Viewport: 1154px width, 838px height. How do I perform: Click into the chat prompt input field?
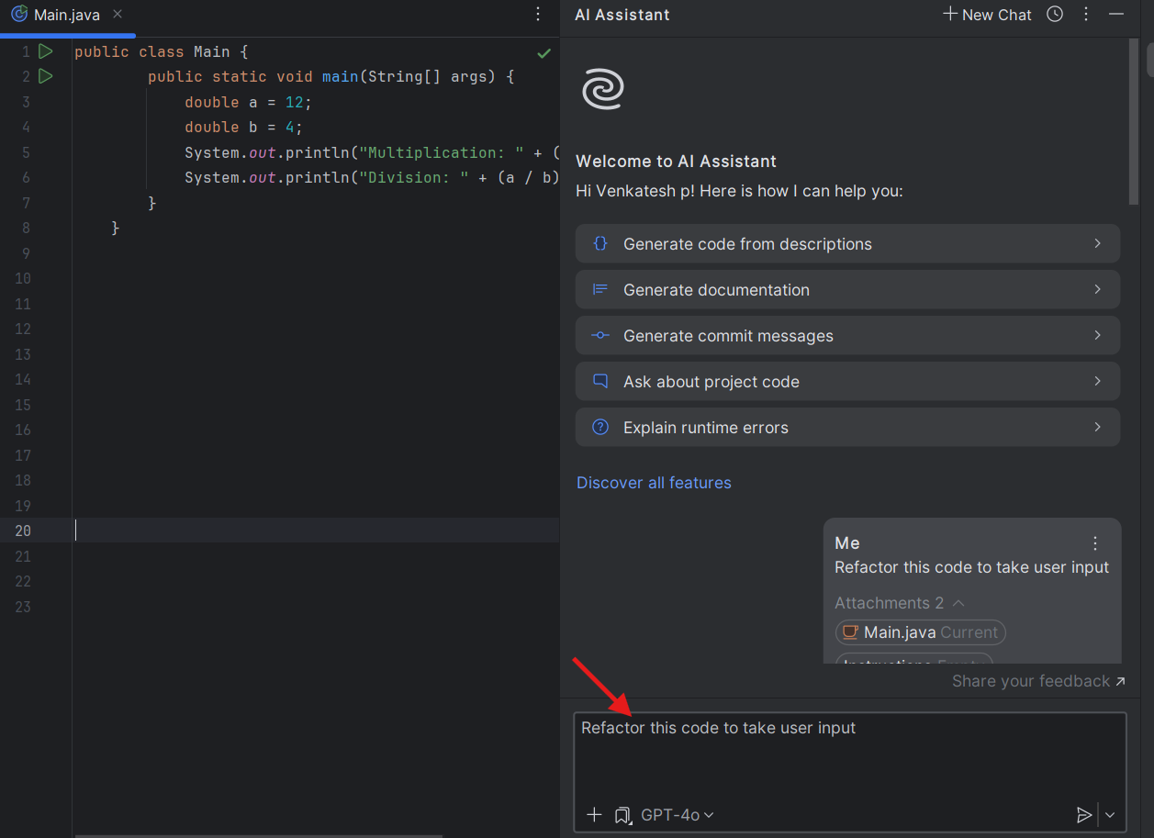849,755
